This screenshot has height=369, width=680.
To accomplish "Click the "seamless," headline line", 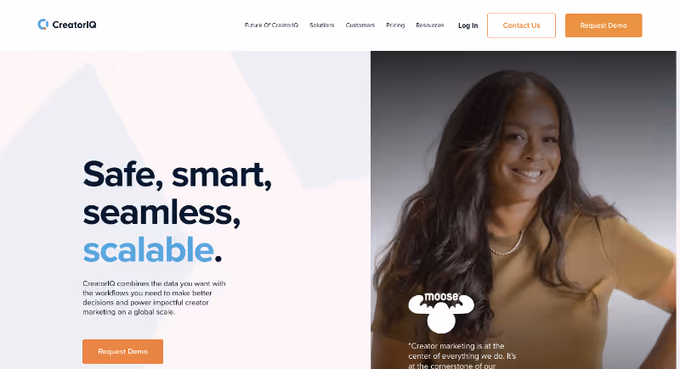I will [161, 212].
